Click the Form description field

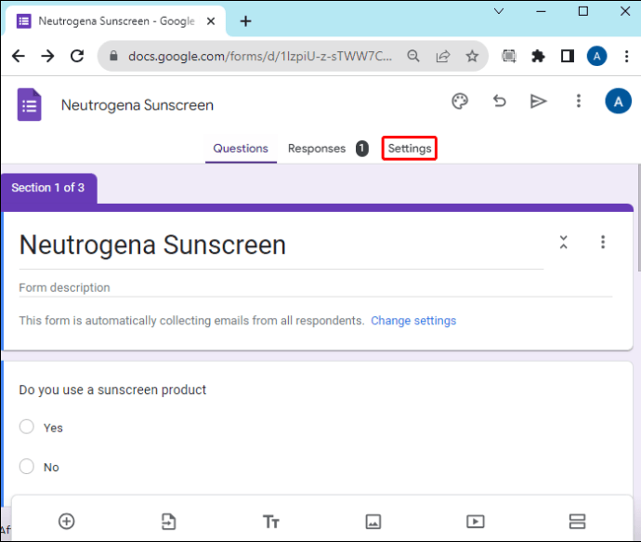tap(316, 287)
